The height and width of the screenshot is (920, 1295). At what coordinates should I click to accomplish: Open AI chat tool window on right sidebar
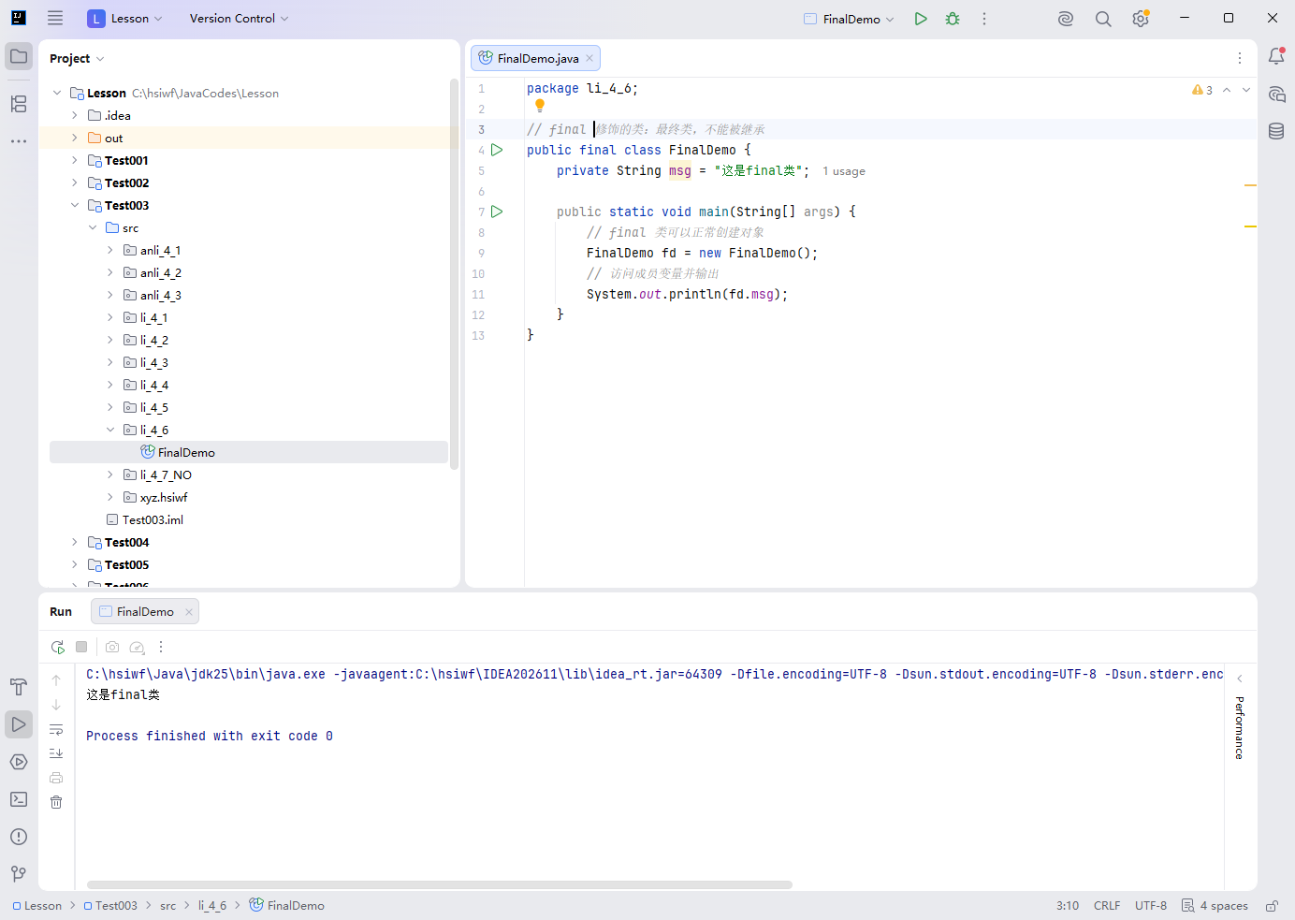pos(1276,94)
